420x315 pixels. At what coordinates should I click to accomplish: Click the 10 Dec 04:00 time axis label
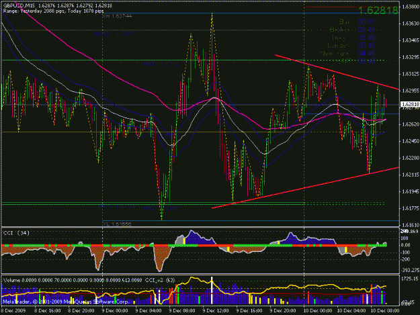click(x=351, y=311)
